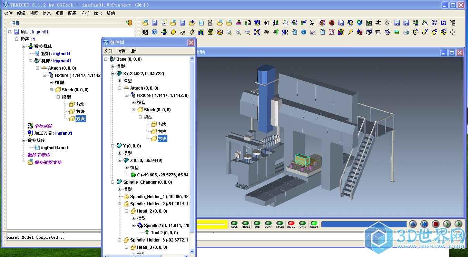The image size is (468, 257).
Task: Click the Zoom In magnifier icon
Action: tap(238, 32)
